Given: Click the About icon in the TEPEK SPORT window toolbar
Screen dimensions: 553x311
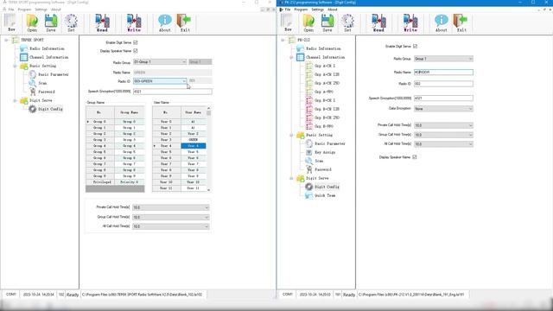Looking at the screenshot, I should 165,23.
